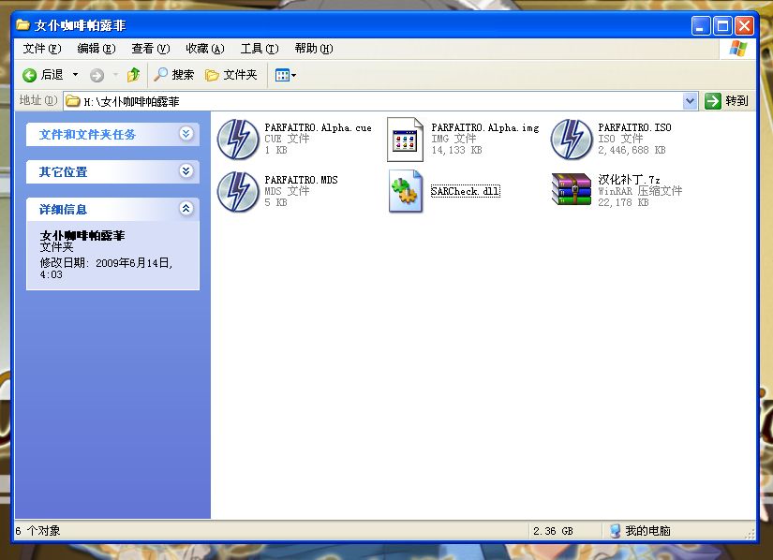This screenshot has height=560, width=773.
Task: Select the PARFAITRO.ISO disc image icon
Action: pyautogui.click(x=572, y=140)
